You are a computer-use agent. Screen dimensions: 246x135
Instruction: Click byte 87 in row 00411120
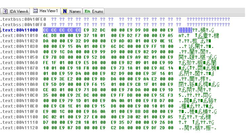tap(70, 128)
